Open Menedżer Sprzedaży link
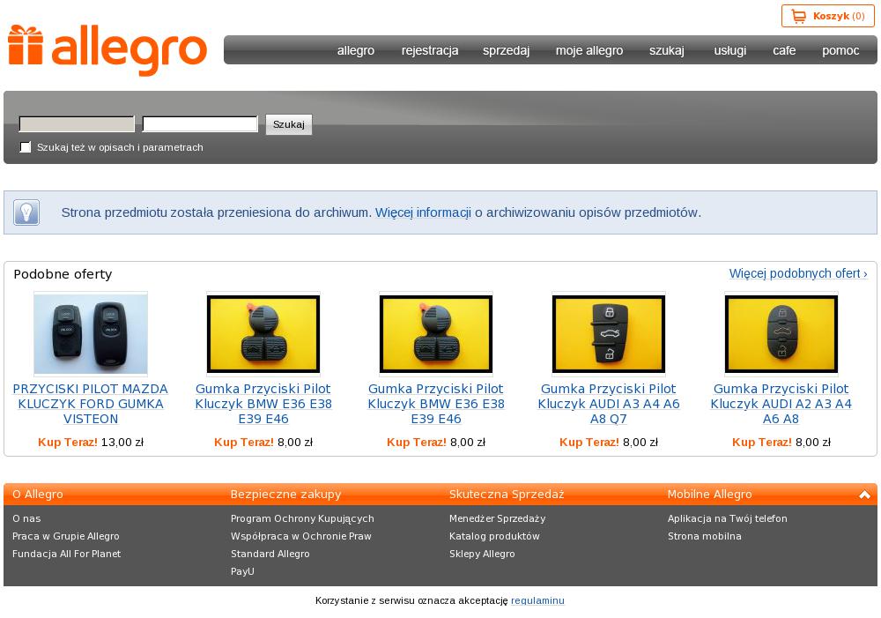 [x=497, y=518]
